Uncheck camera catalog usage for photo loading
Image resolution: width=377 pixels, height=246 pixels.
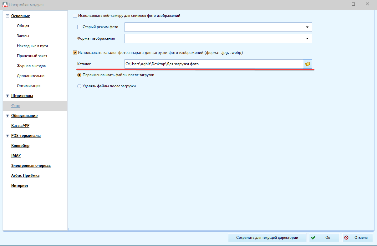tap(75, 53)
